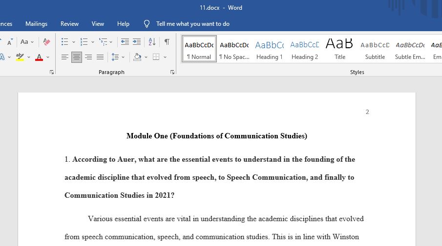Click the Tell me lightbulb icon
This screenshot has width=442, height=246.
[147, 24]
